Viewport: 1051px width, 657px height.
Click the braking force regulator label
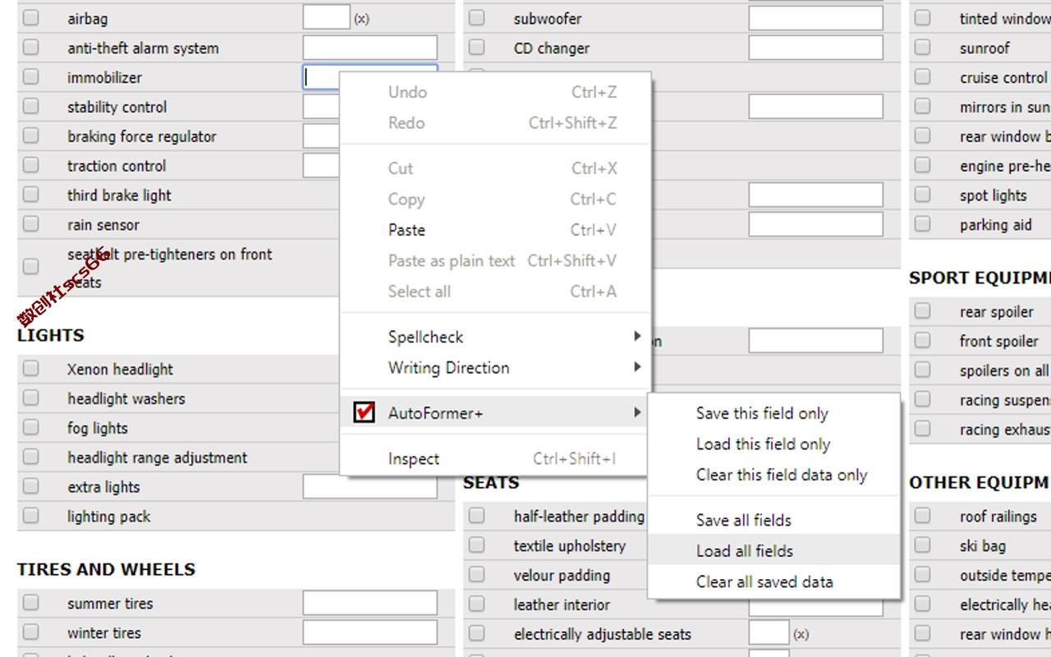tap(142, 136)
